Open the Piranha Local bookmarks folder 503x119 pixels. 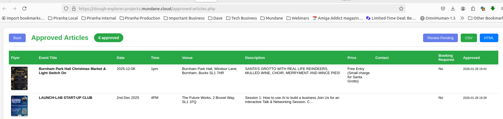coord(63,18)
